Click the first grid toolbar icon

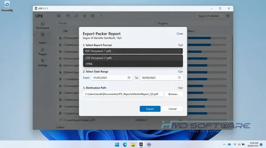point(59,16)
